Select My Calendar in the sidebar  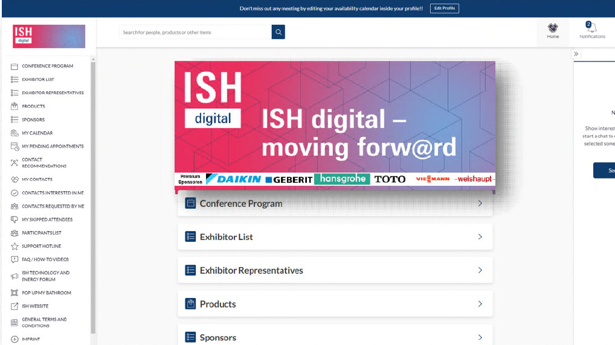(x=37, y=133)
